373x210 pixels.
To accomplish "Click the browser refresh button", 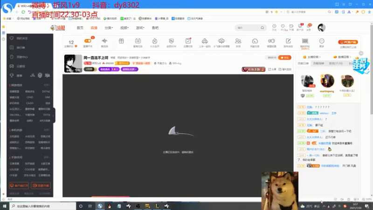I will (23, 12).
